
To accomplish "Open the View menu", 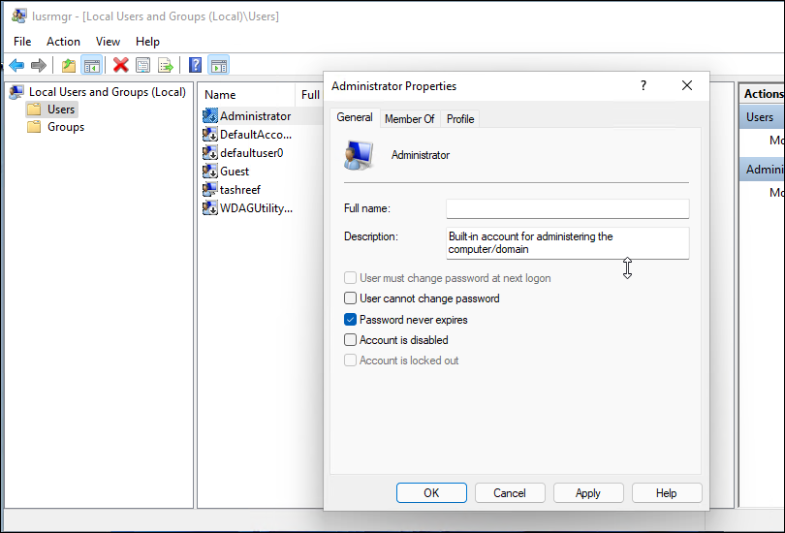I will coord(108,42).
